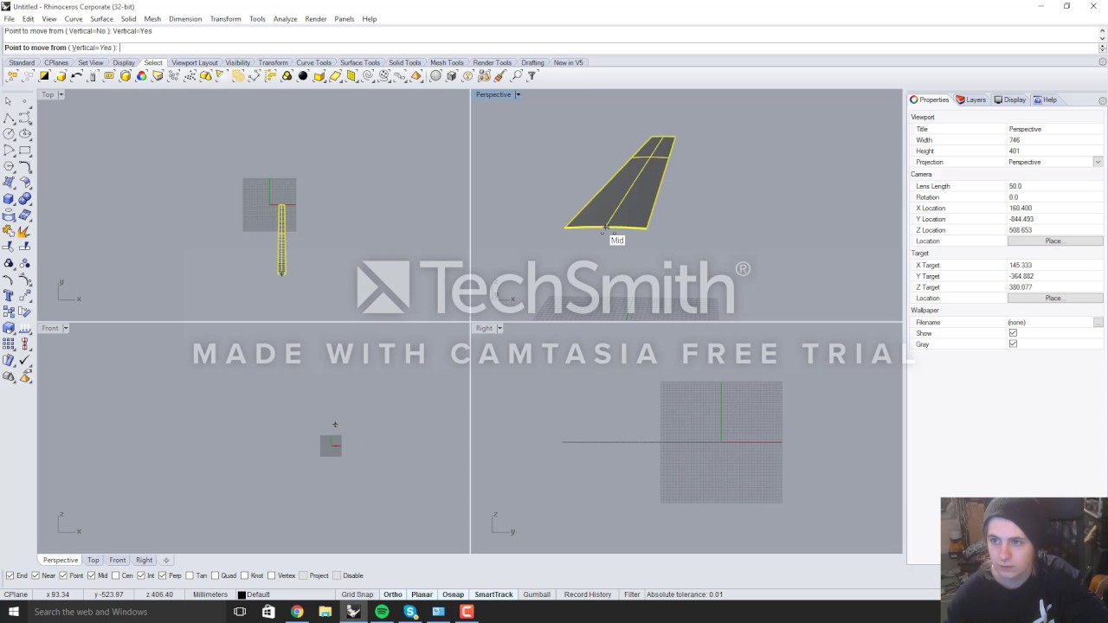Click the magnifier selection icon in toolbar
Image resolution: width=1108 pixels, height=623 pixels.
516,76
